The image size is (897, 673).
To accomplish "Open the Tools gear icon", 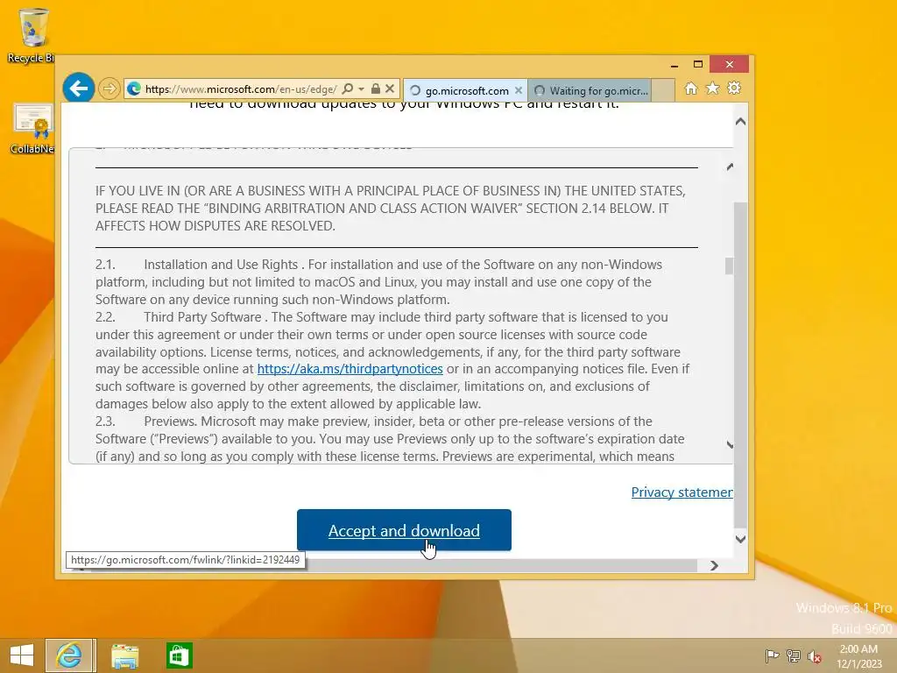I will [x=734, y=89].
